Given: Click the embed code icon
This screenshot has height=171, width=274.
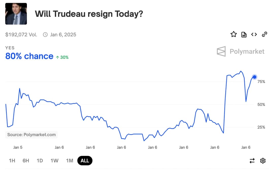Looking at the screenshot, I should (x=254, y=34).
